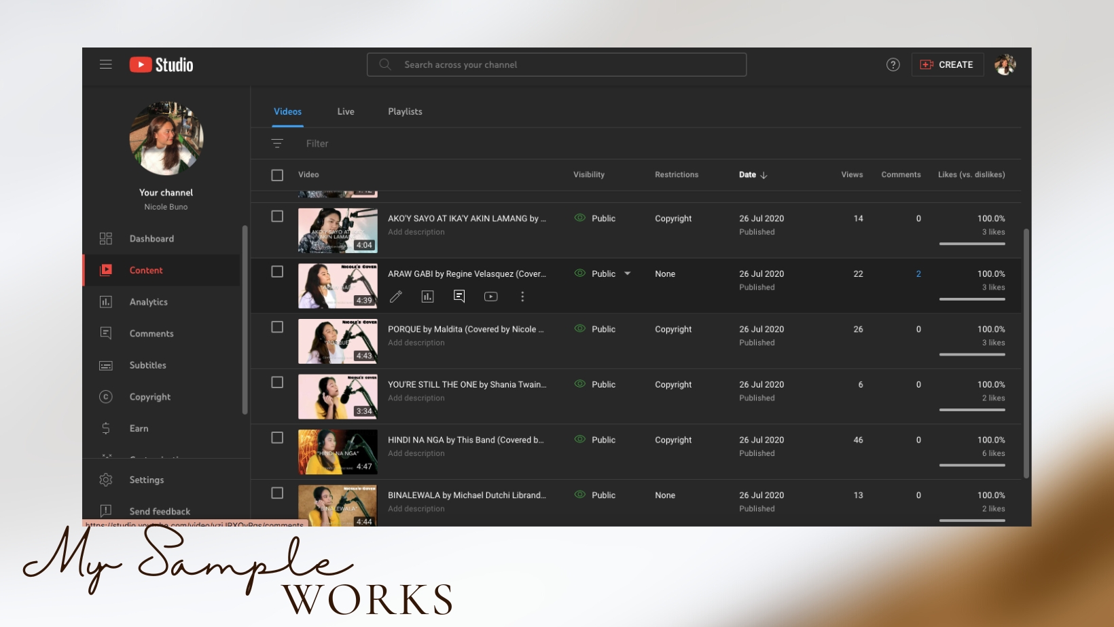
Task: Click the YouTube Studio logo
Action: click(x=162, y=64)
